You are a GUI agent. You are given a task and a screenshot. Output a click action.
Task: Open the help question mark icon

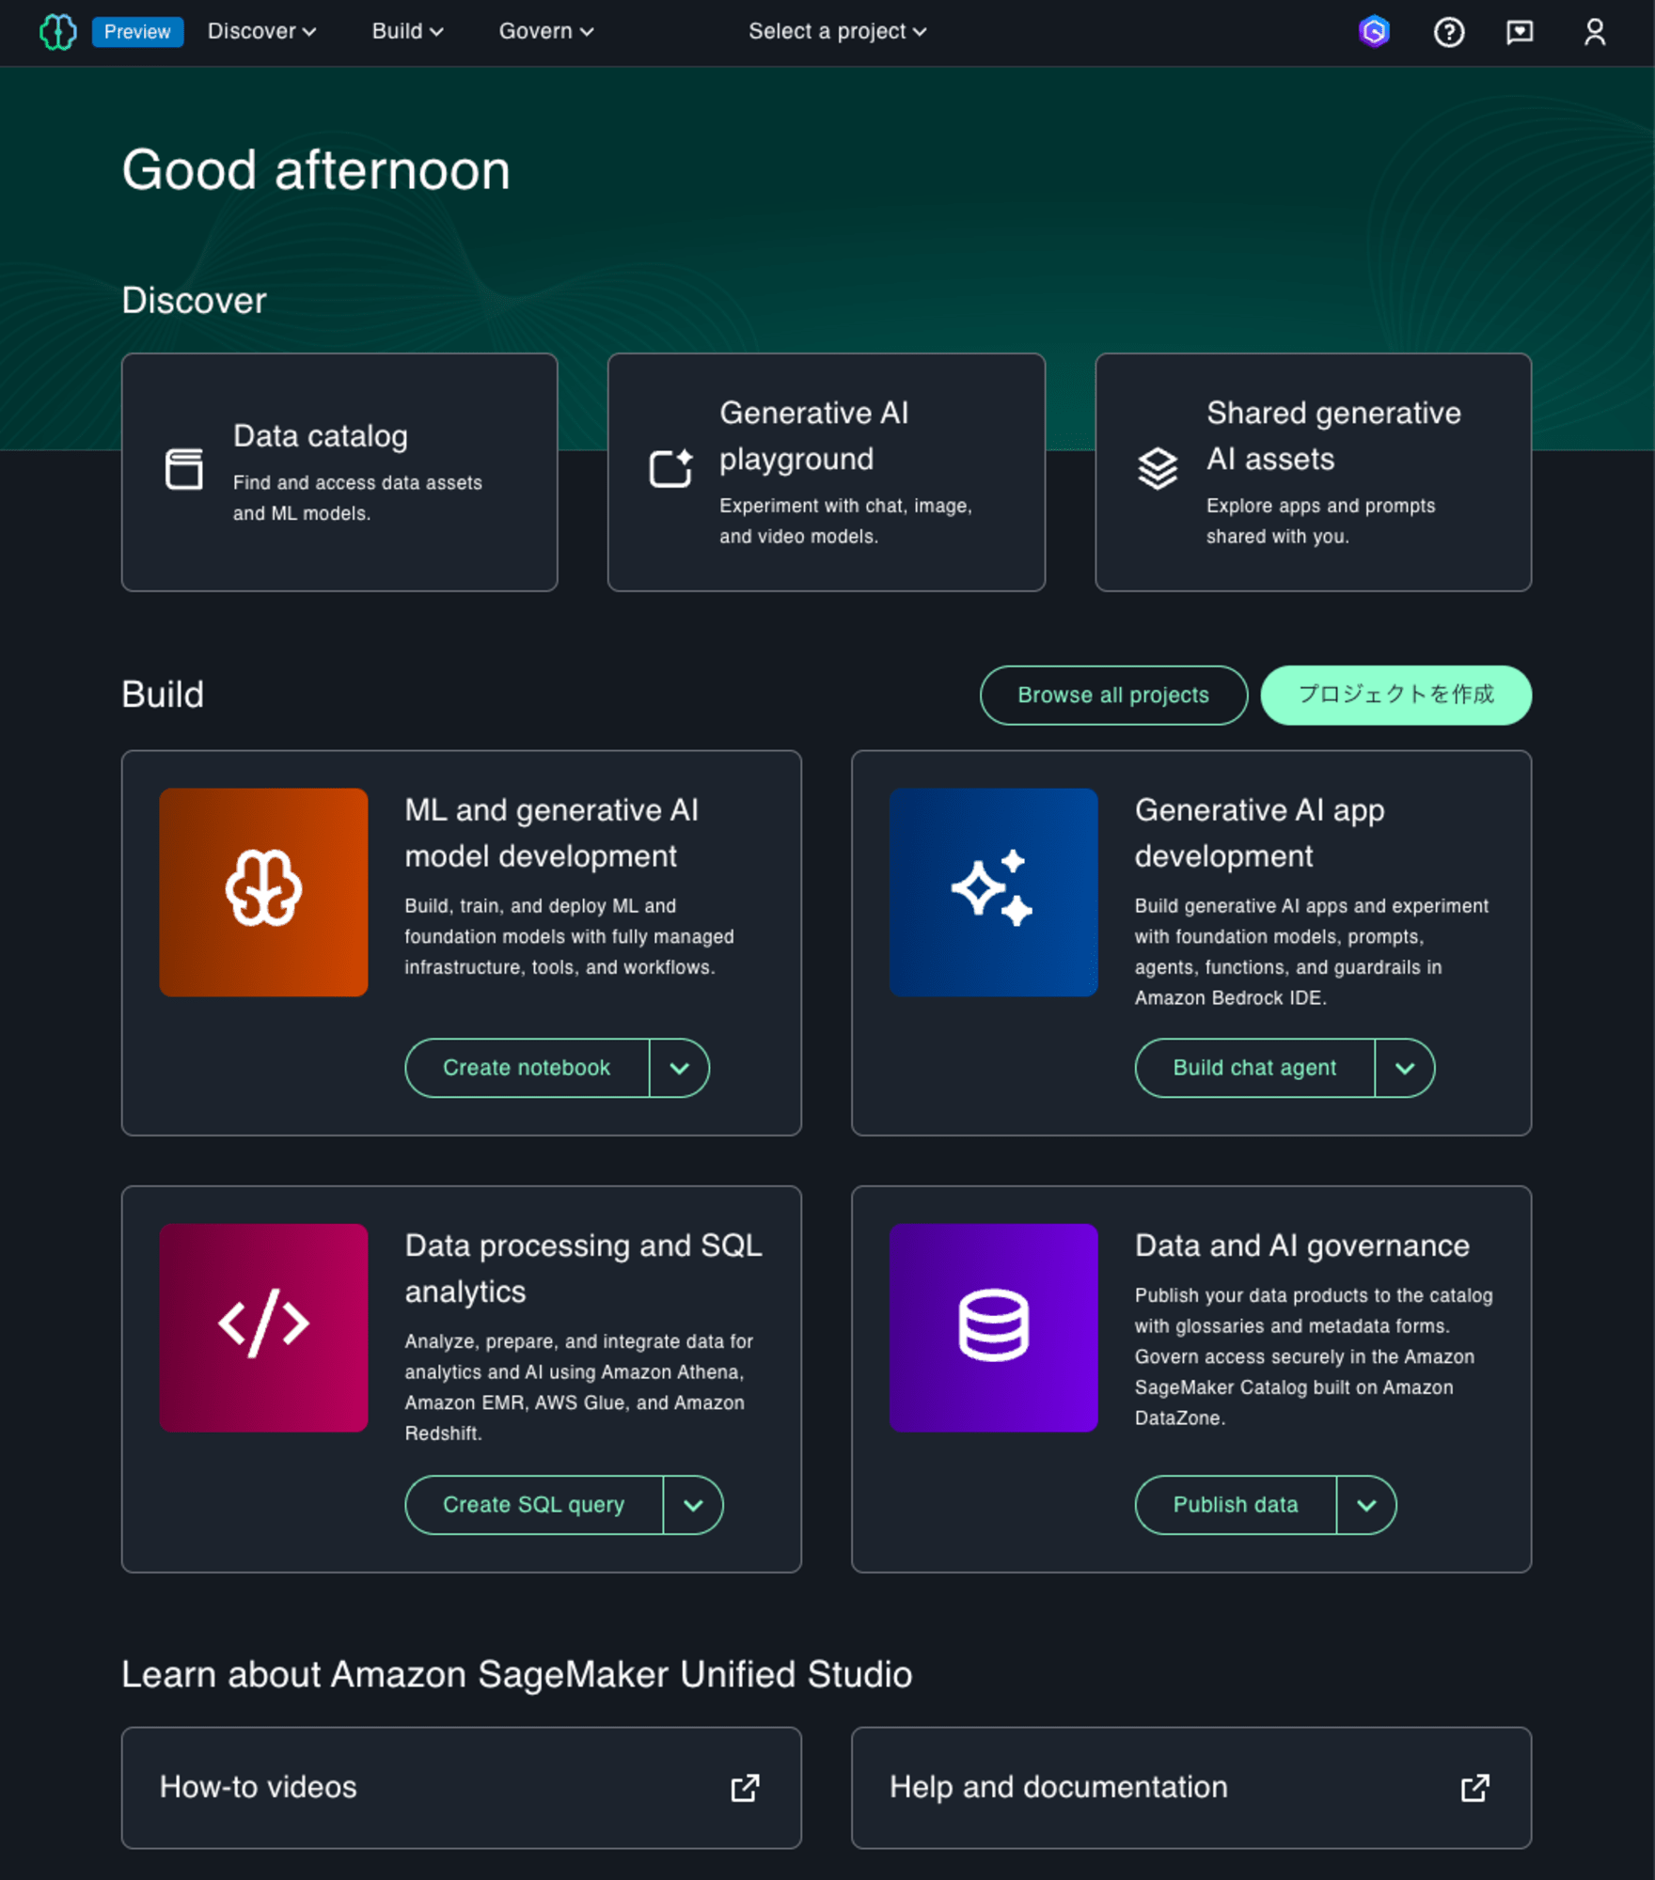[1448, 32]
